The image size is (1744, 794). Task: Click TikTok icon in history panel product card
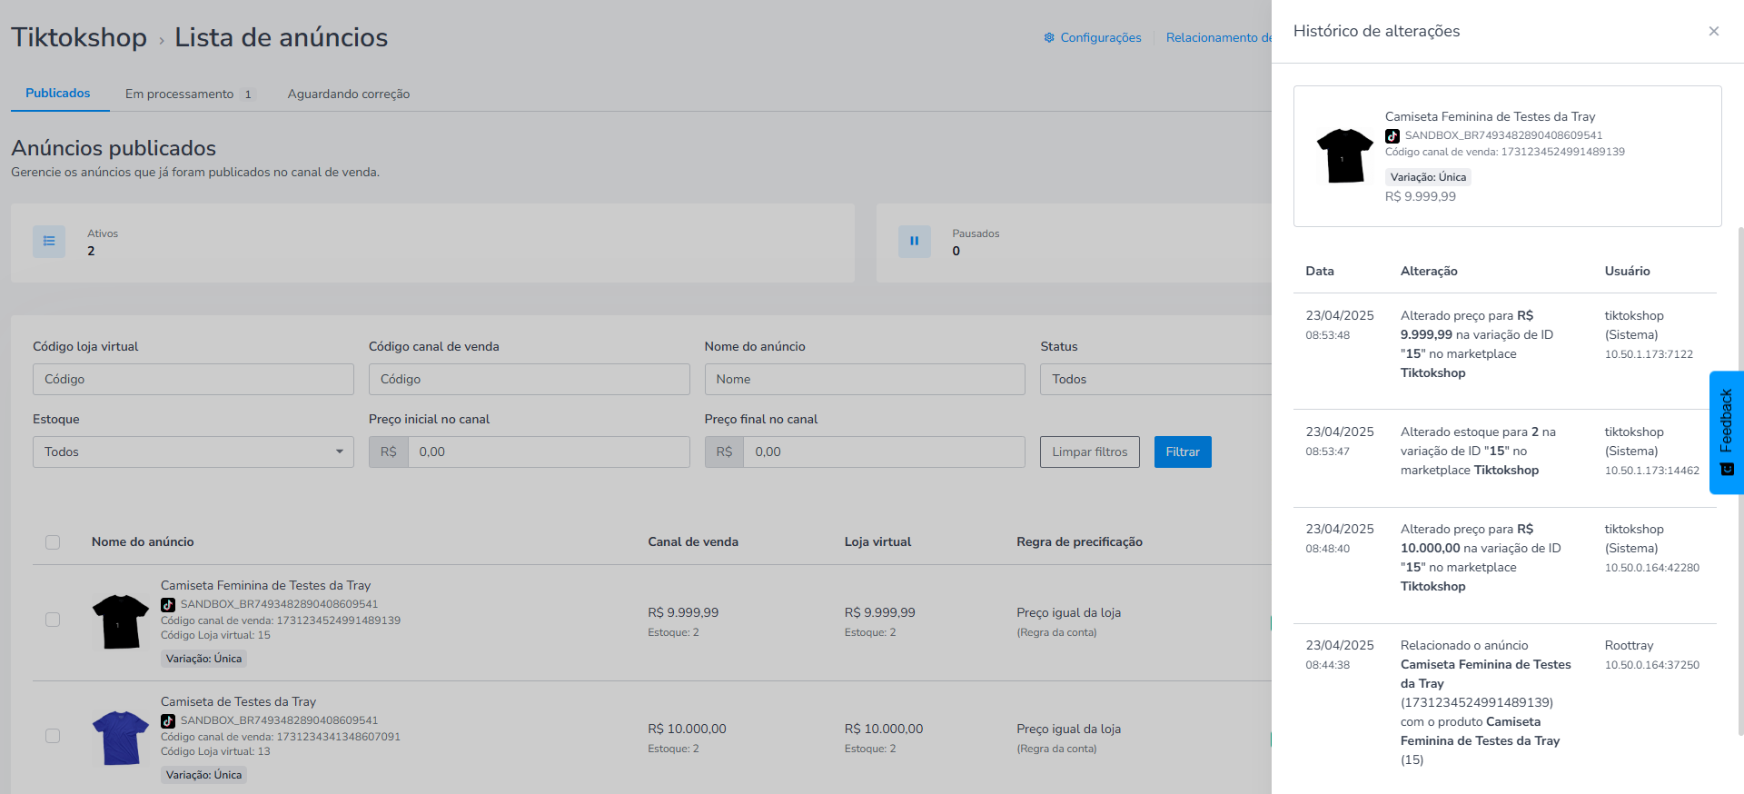click(1392, 135)
